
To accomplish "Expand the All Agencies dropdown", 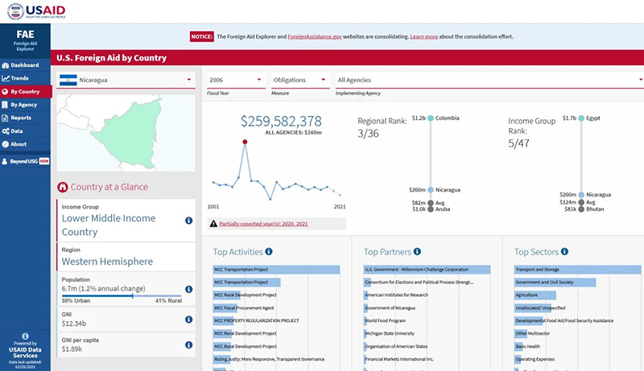I will point(489,80).
